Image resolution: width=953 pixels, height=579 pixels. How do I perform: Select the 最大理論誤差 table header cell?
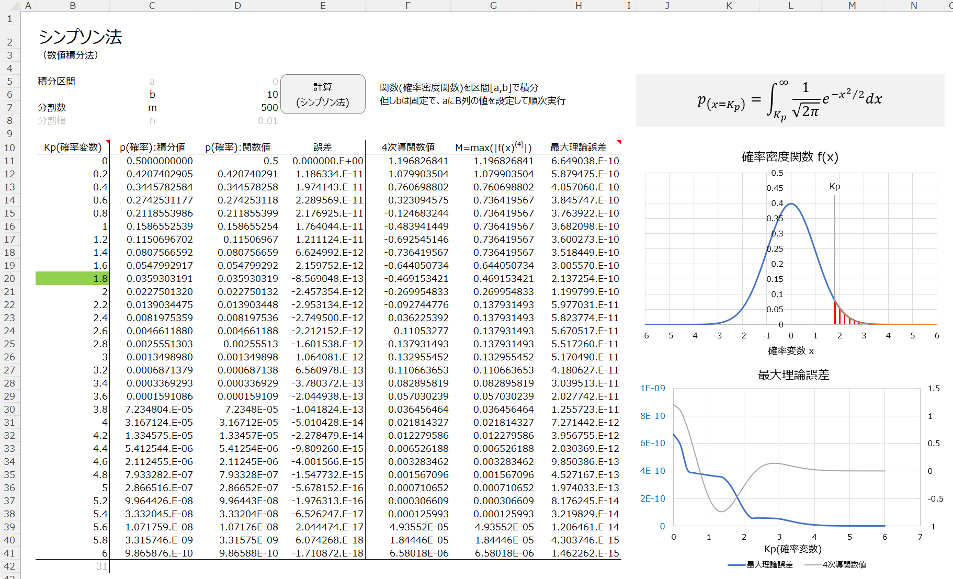[x=578, y=147]
